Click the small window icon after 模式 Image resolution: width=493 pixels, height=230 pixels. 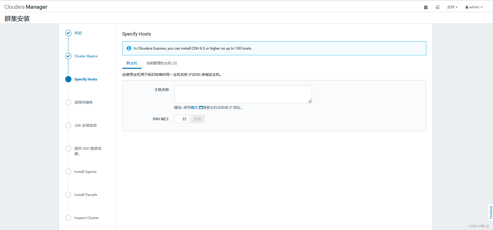pos(201,108)
